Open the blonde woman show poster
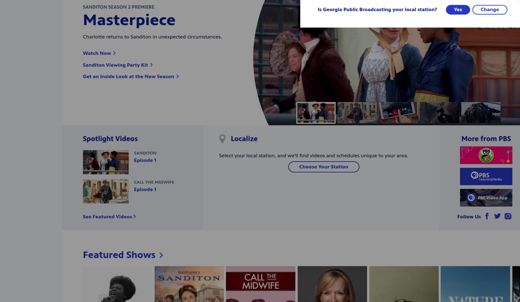This screenshot has width=520, height=302. click(x=332, y=284)
